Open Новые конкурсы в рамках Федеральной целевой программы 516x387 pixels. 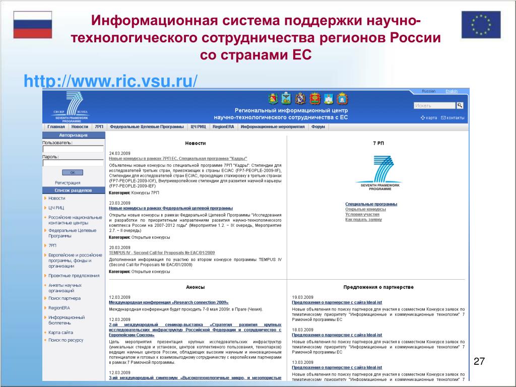[x=171, y=208]
